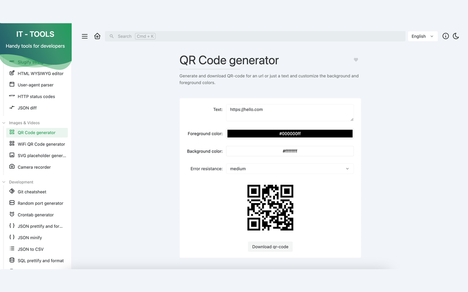Screen dimensions: 468x292
Task: Click the Camera recorder icon
Action: coord(12,167)
